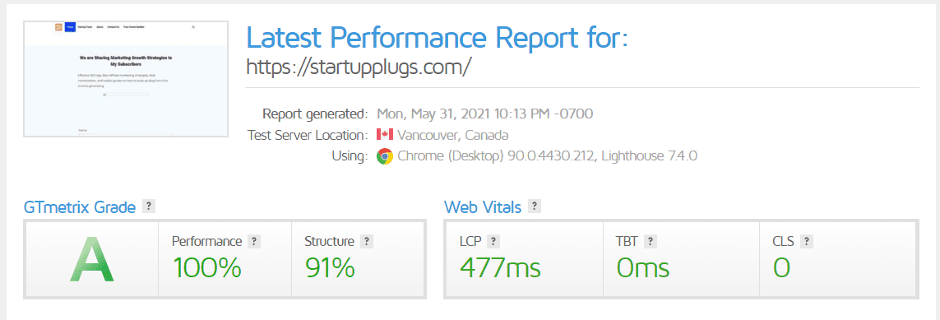The height and width of the screenshot is (320, 940).
Task: Open the startupplugs.com page screenshot thumbnail
Action: tap(126, 79)
